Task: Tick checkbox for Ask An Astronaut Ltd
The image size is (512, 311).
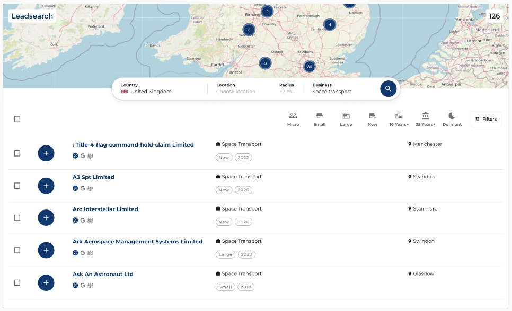Action: (17, 282)
